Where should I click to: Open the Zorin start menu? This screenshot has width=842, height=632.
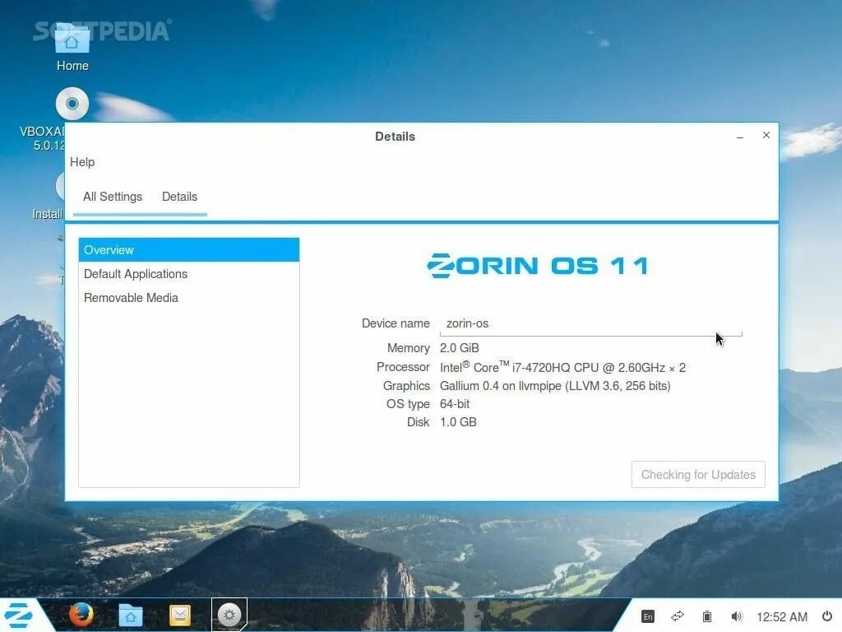coord(19,616)
